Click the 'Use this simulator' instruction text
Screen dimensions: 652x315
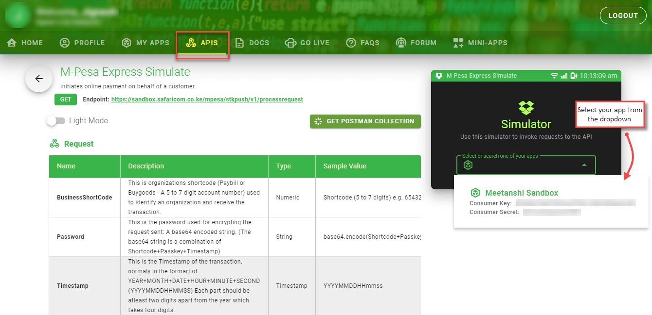pos(526,137)
